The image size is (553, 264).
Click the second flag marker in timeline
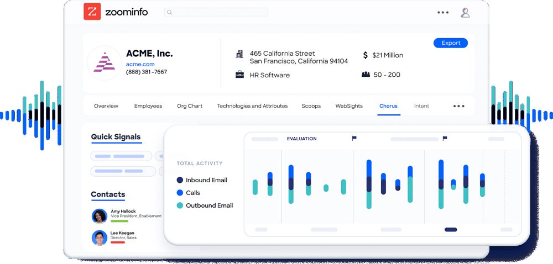[445, 139]
